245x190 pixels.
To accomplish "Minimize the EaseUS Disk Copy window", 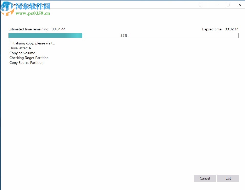I will (x=216, y=5).
